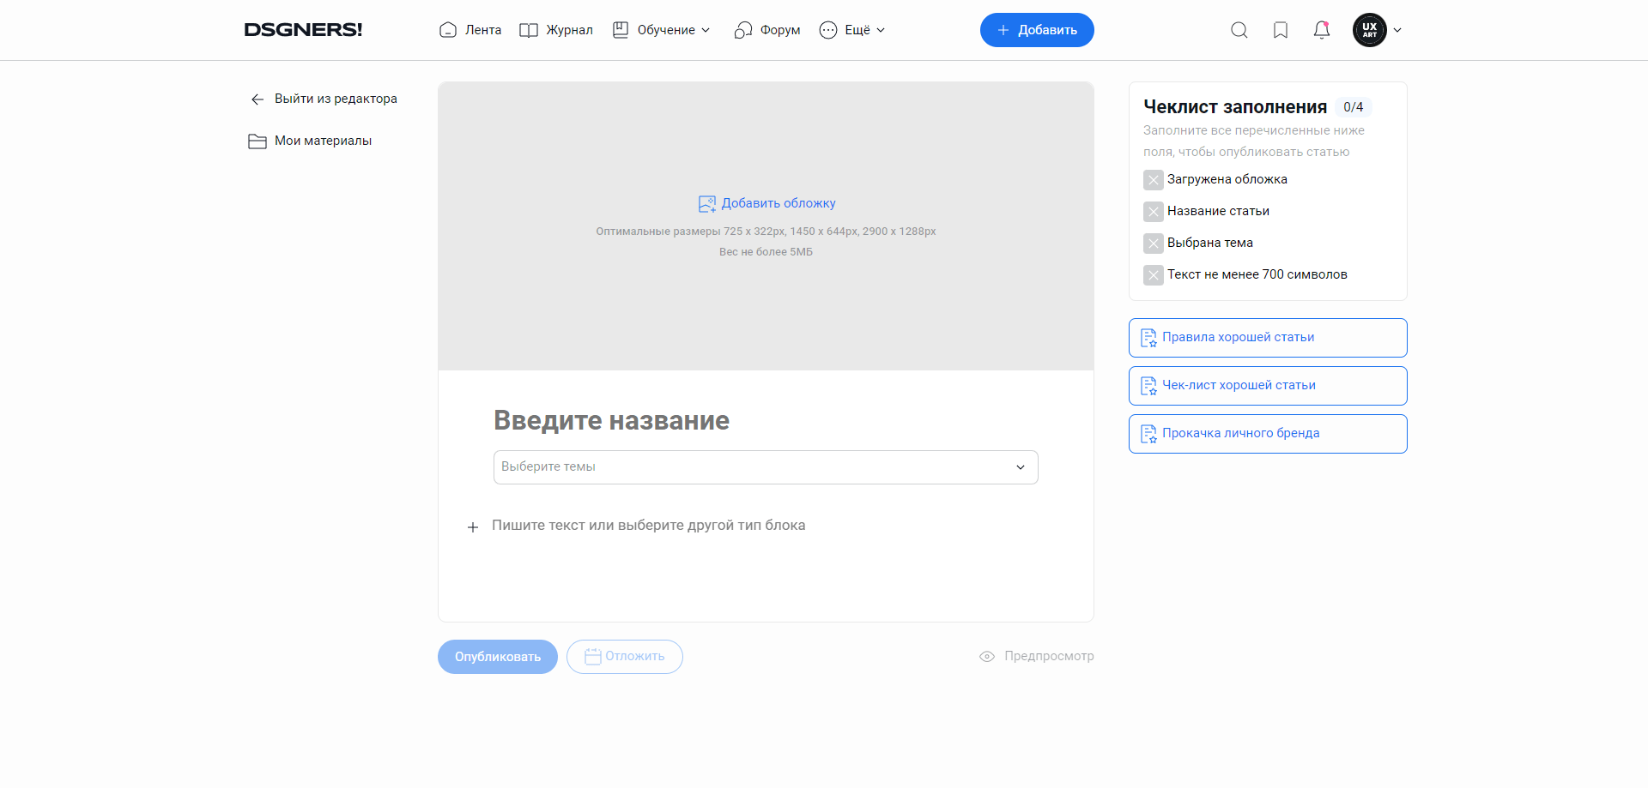Image resolution: width=1648 pixels, height=788 pixels.
Task: Open the search icon in the header
Action: 1239,29
